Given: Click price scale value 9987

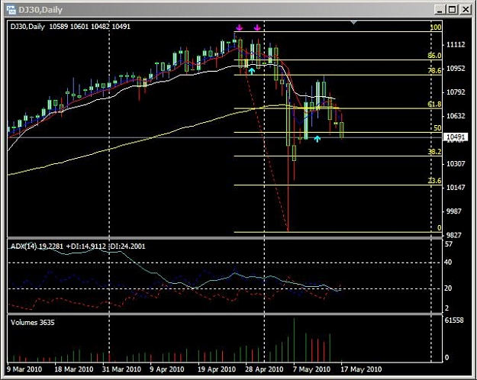Looking at the screenshot, I should click(x=456, y=211).
